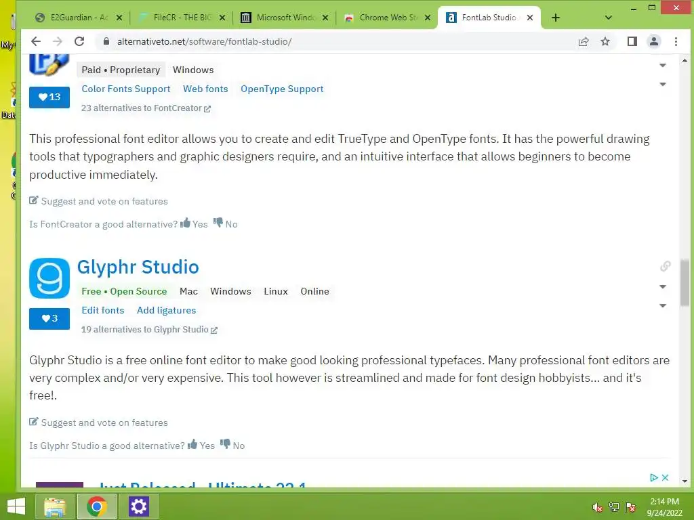Image resolution: width=694 pixels, height=520 pixels.
Task: Click the address bar URL
Action: pyautogui.click(x=204, y=41)
